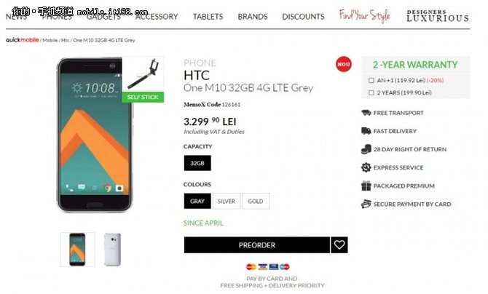Open the Htc breadcrumb link

pyautogui.click(x=65, y=40)
